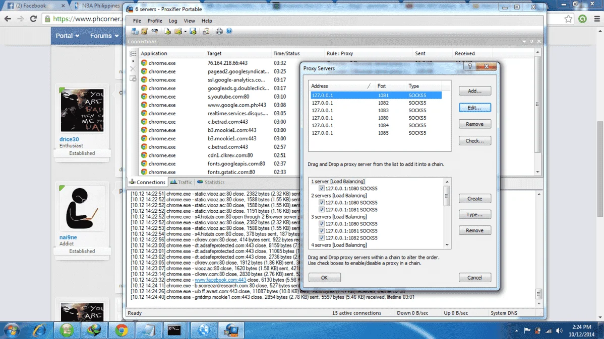Open the command prompt taskbar icon
Image resolution: width=604 pixels, height=339 pixels.
tap(174, 330)
